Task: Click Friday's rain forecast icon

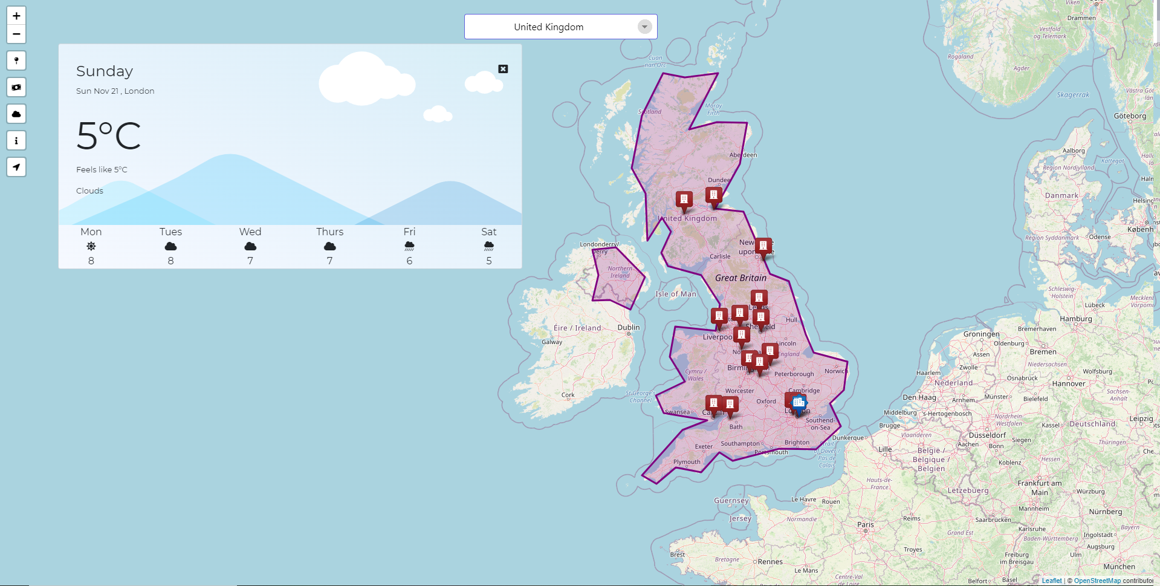Action: coord(409,246)
